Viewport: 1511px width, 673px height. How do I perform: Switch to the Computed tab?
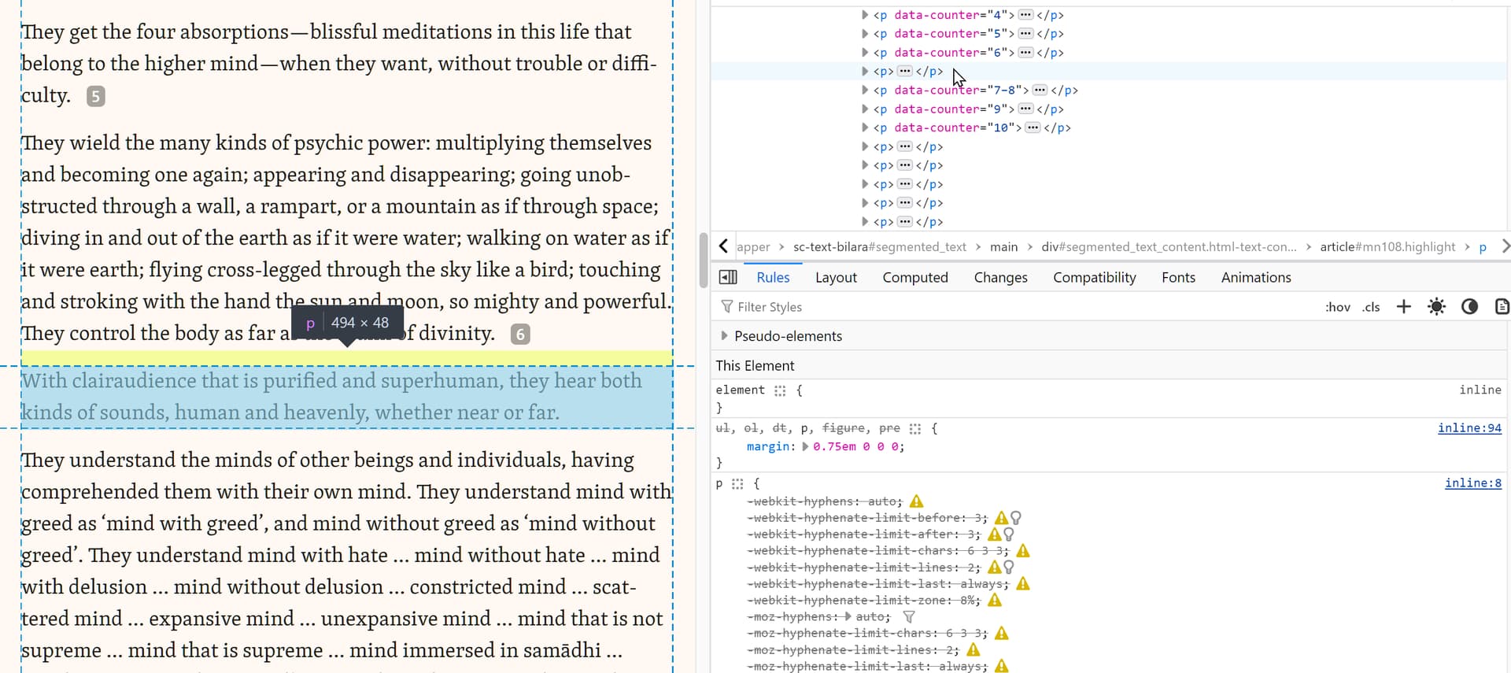[x=914, y=277]
